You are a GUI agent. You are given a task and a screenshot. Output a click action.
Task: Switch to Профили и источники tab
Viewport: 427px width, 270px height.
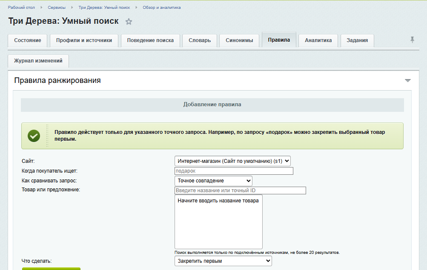pos(84,40)
